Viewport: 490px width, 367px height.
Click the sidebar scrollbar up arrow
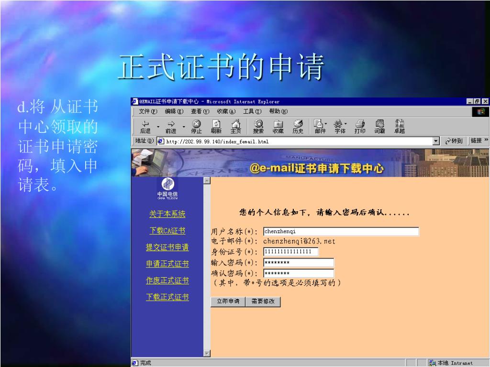tap(207, 181)
